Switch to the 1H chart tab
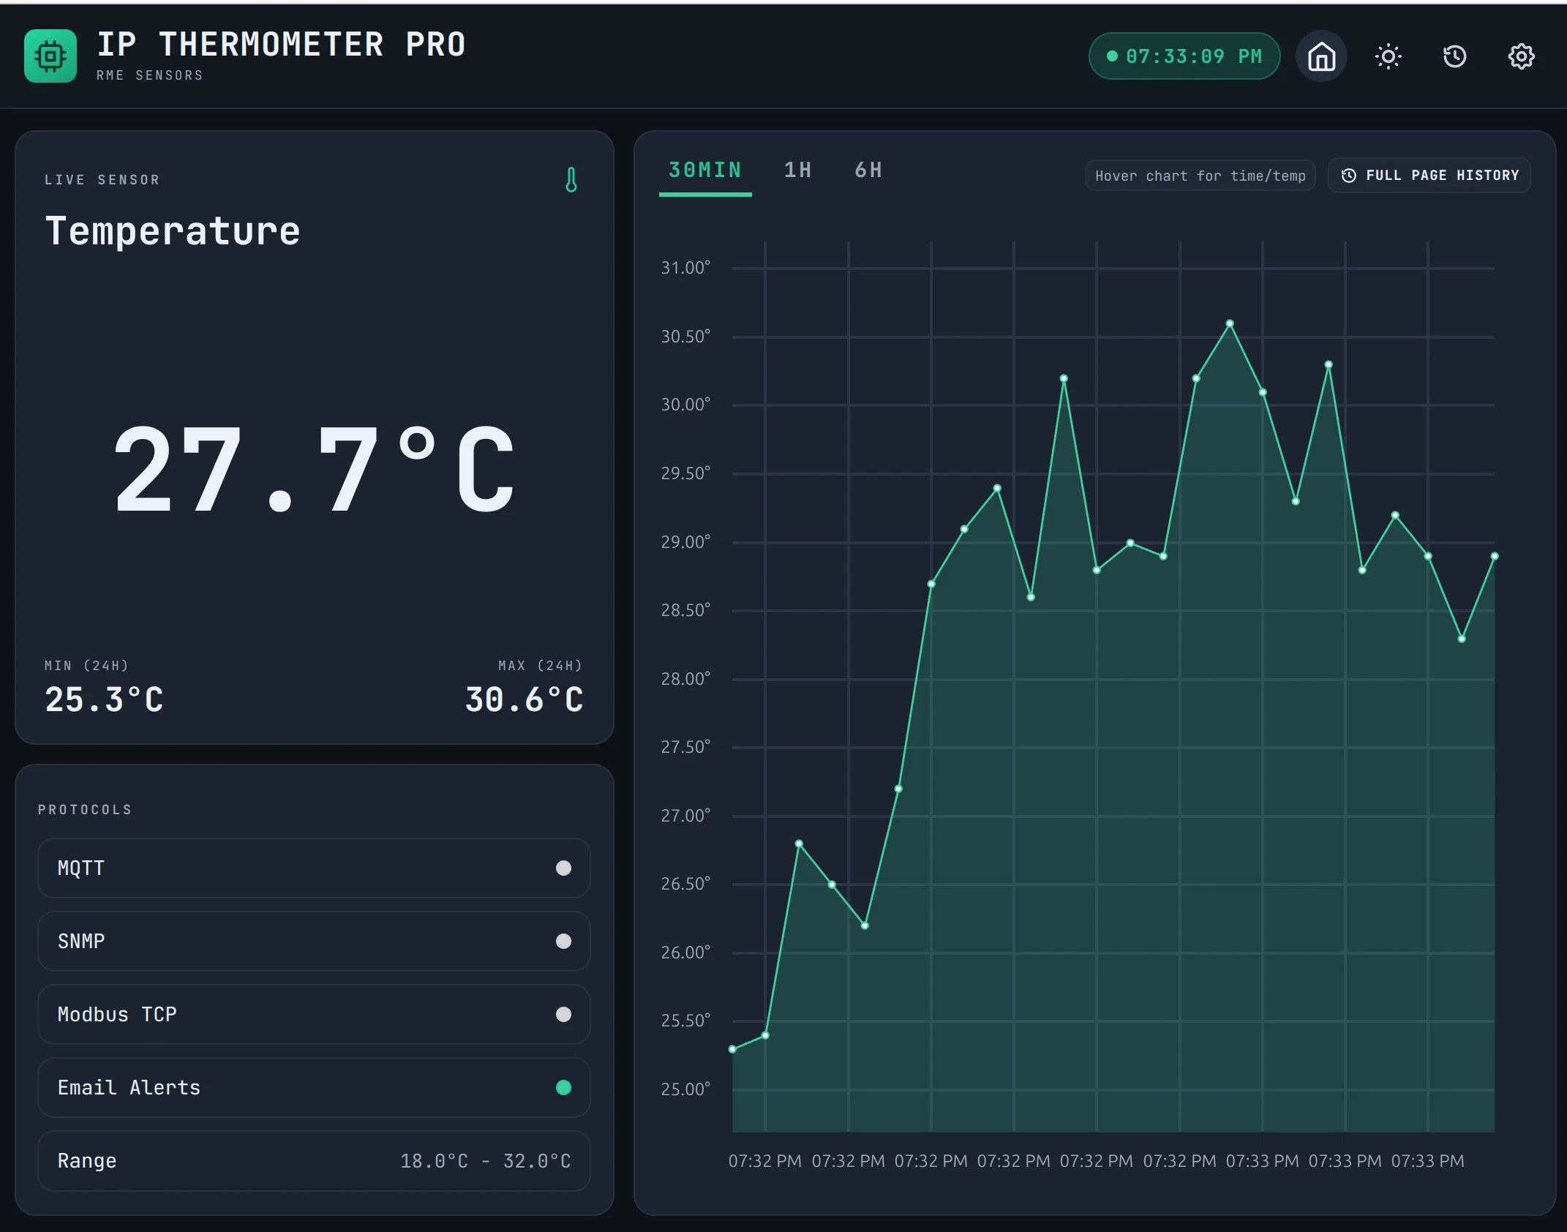 point(797,170)
